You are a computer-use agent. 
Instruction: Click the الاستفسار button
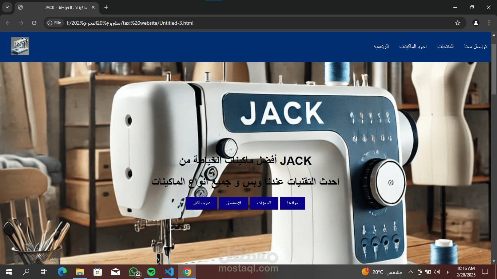(234, 203)
